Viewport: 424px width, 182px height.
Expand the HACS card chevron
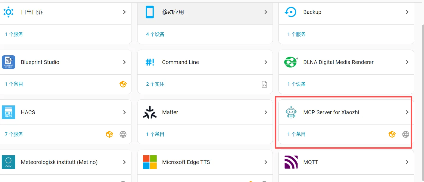[124, 112]
